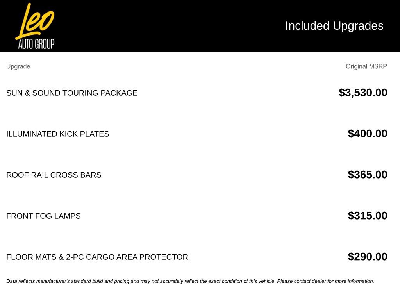Click the black header banner

200,26
